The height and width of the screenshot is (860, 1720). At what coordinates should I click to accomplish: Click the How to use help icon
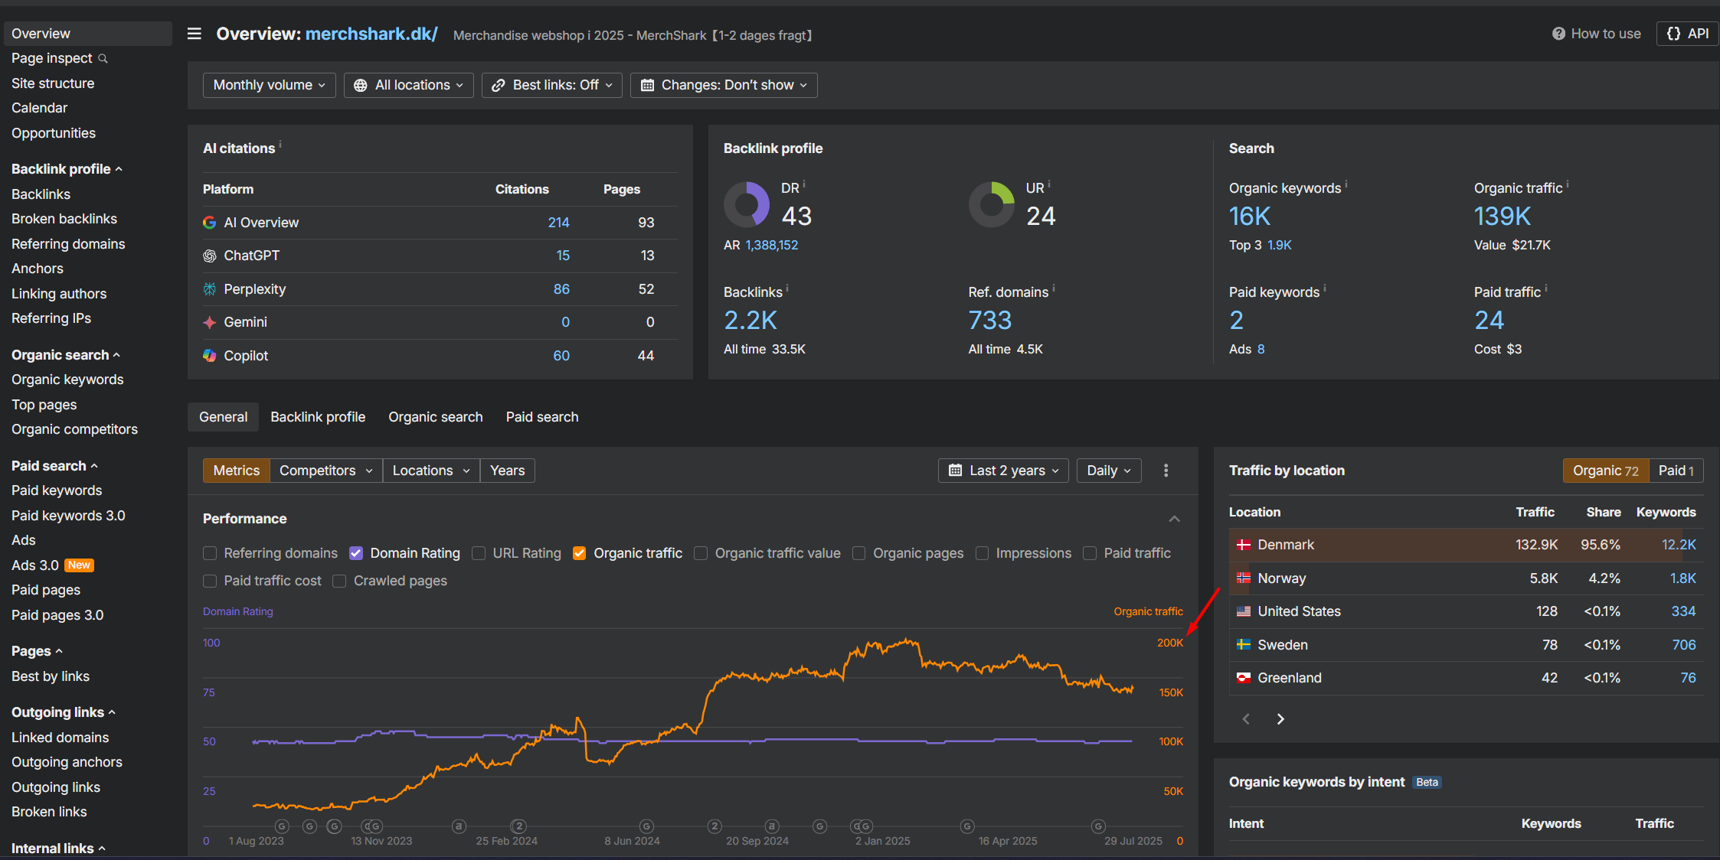coord(1558,34)
